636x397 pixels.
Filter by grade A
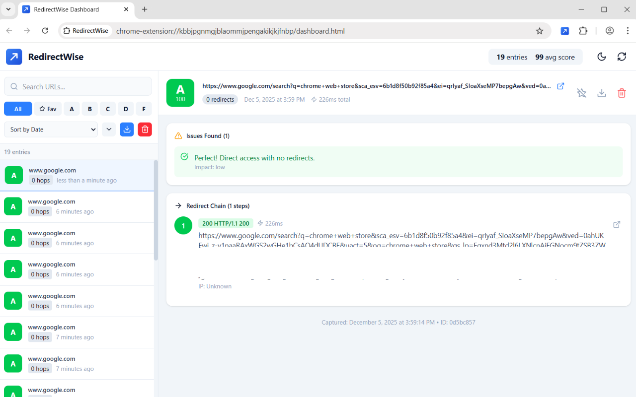72,109
